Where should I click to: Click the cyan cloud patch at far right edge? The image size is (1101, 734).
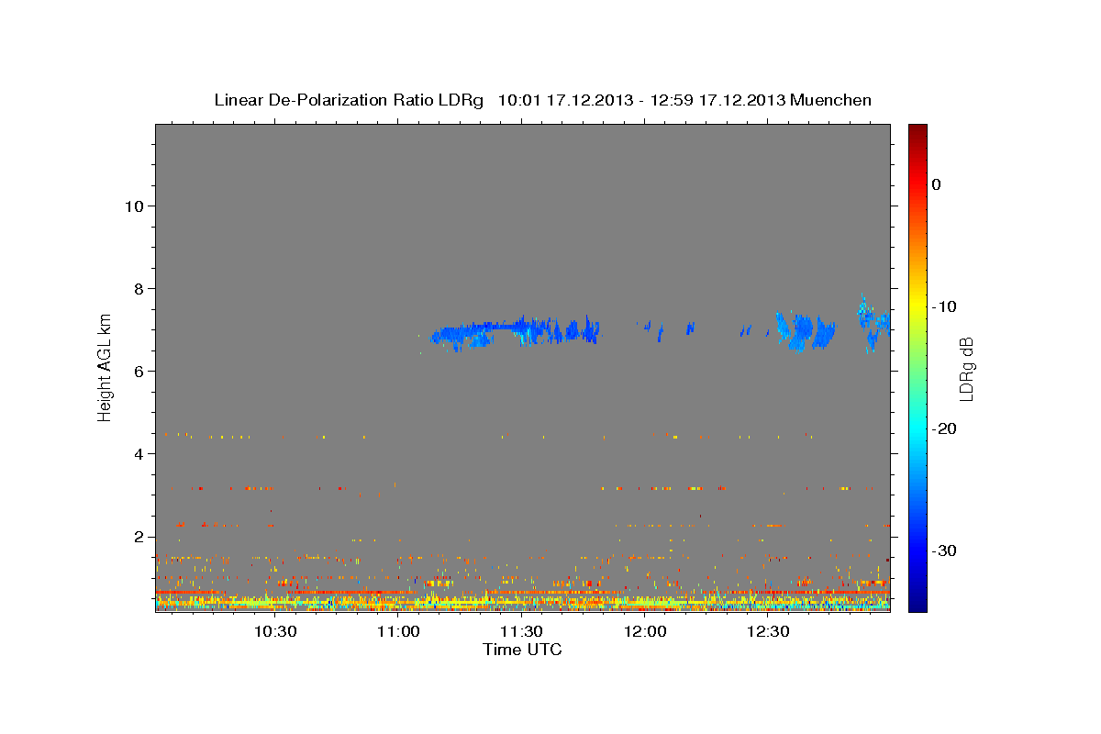(x=873, y=323)
